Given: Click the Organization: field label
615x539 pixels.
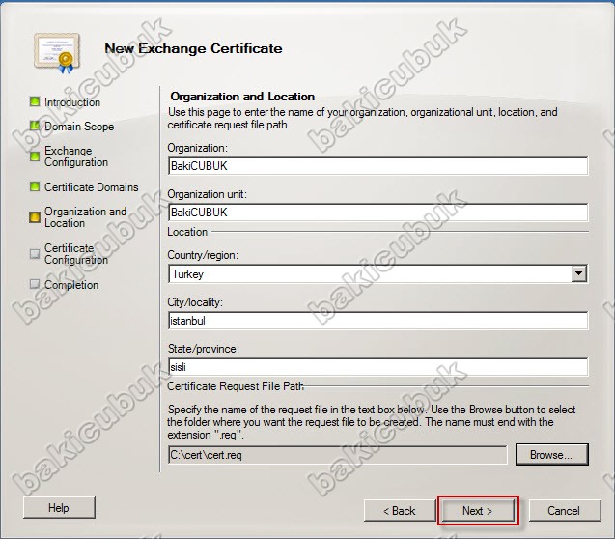Looking at the screenshot, I should 197,148.
